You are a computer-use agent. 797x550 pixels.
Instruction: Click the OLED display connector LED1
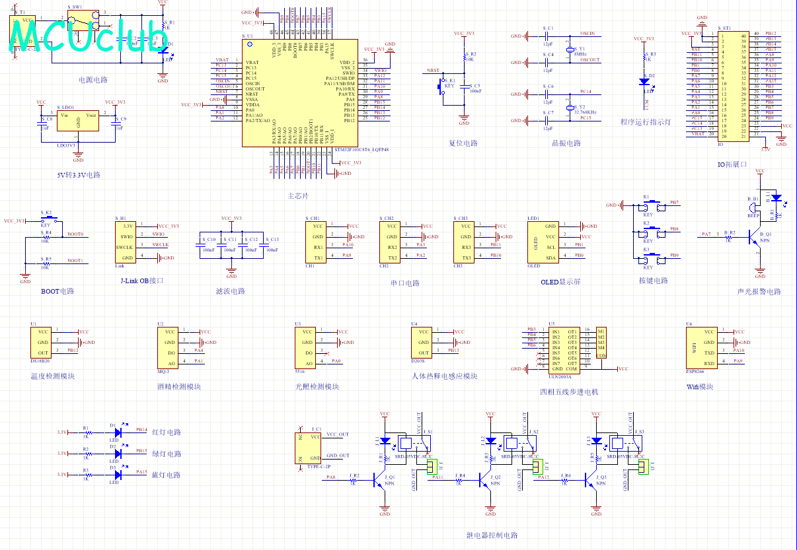(545, 242)
